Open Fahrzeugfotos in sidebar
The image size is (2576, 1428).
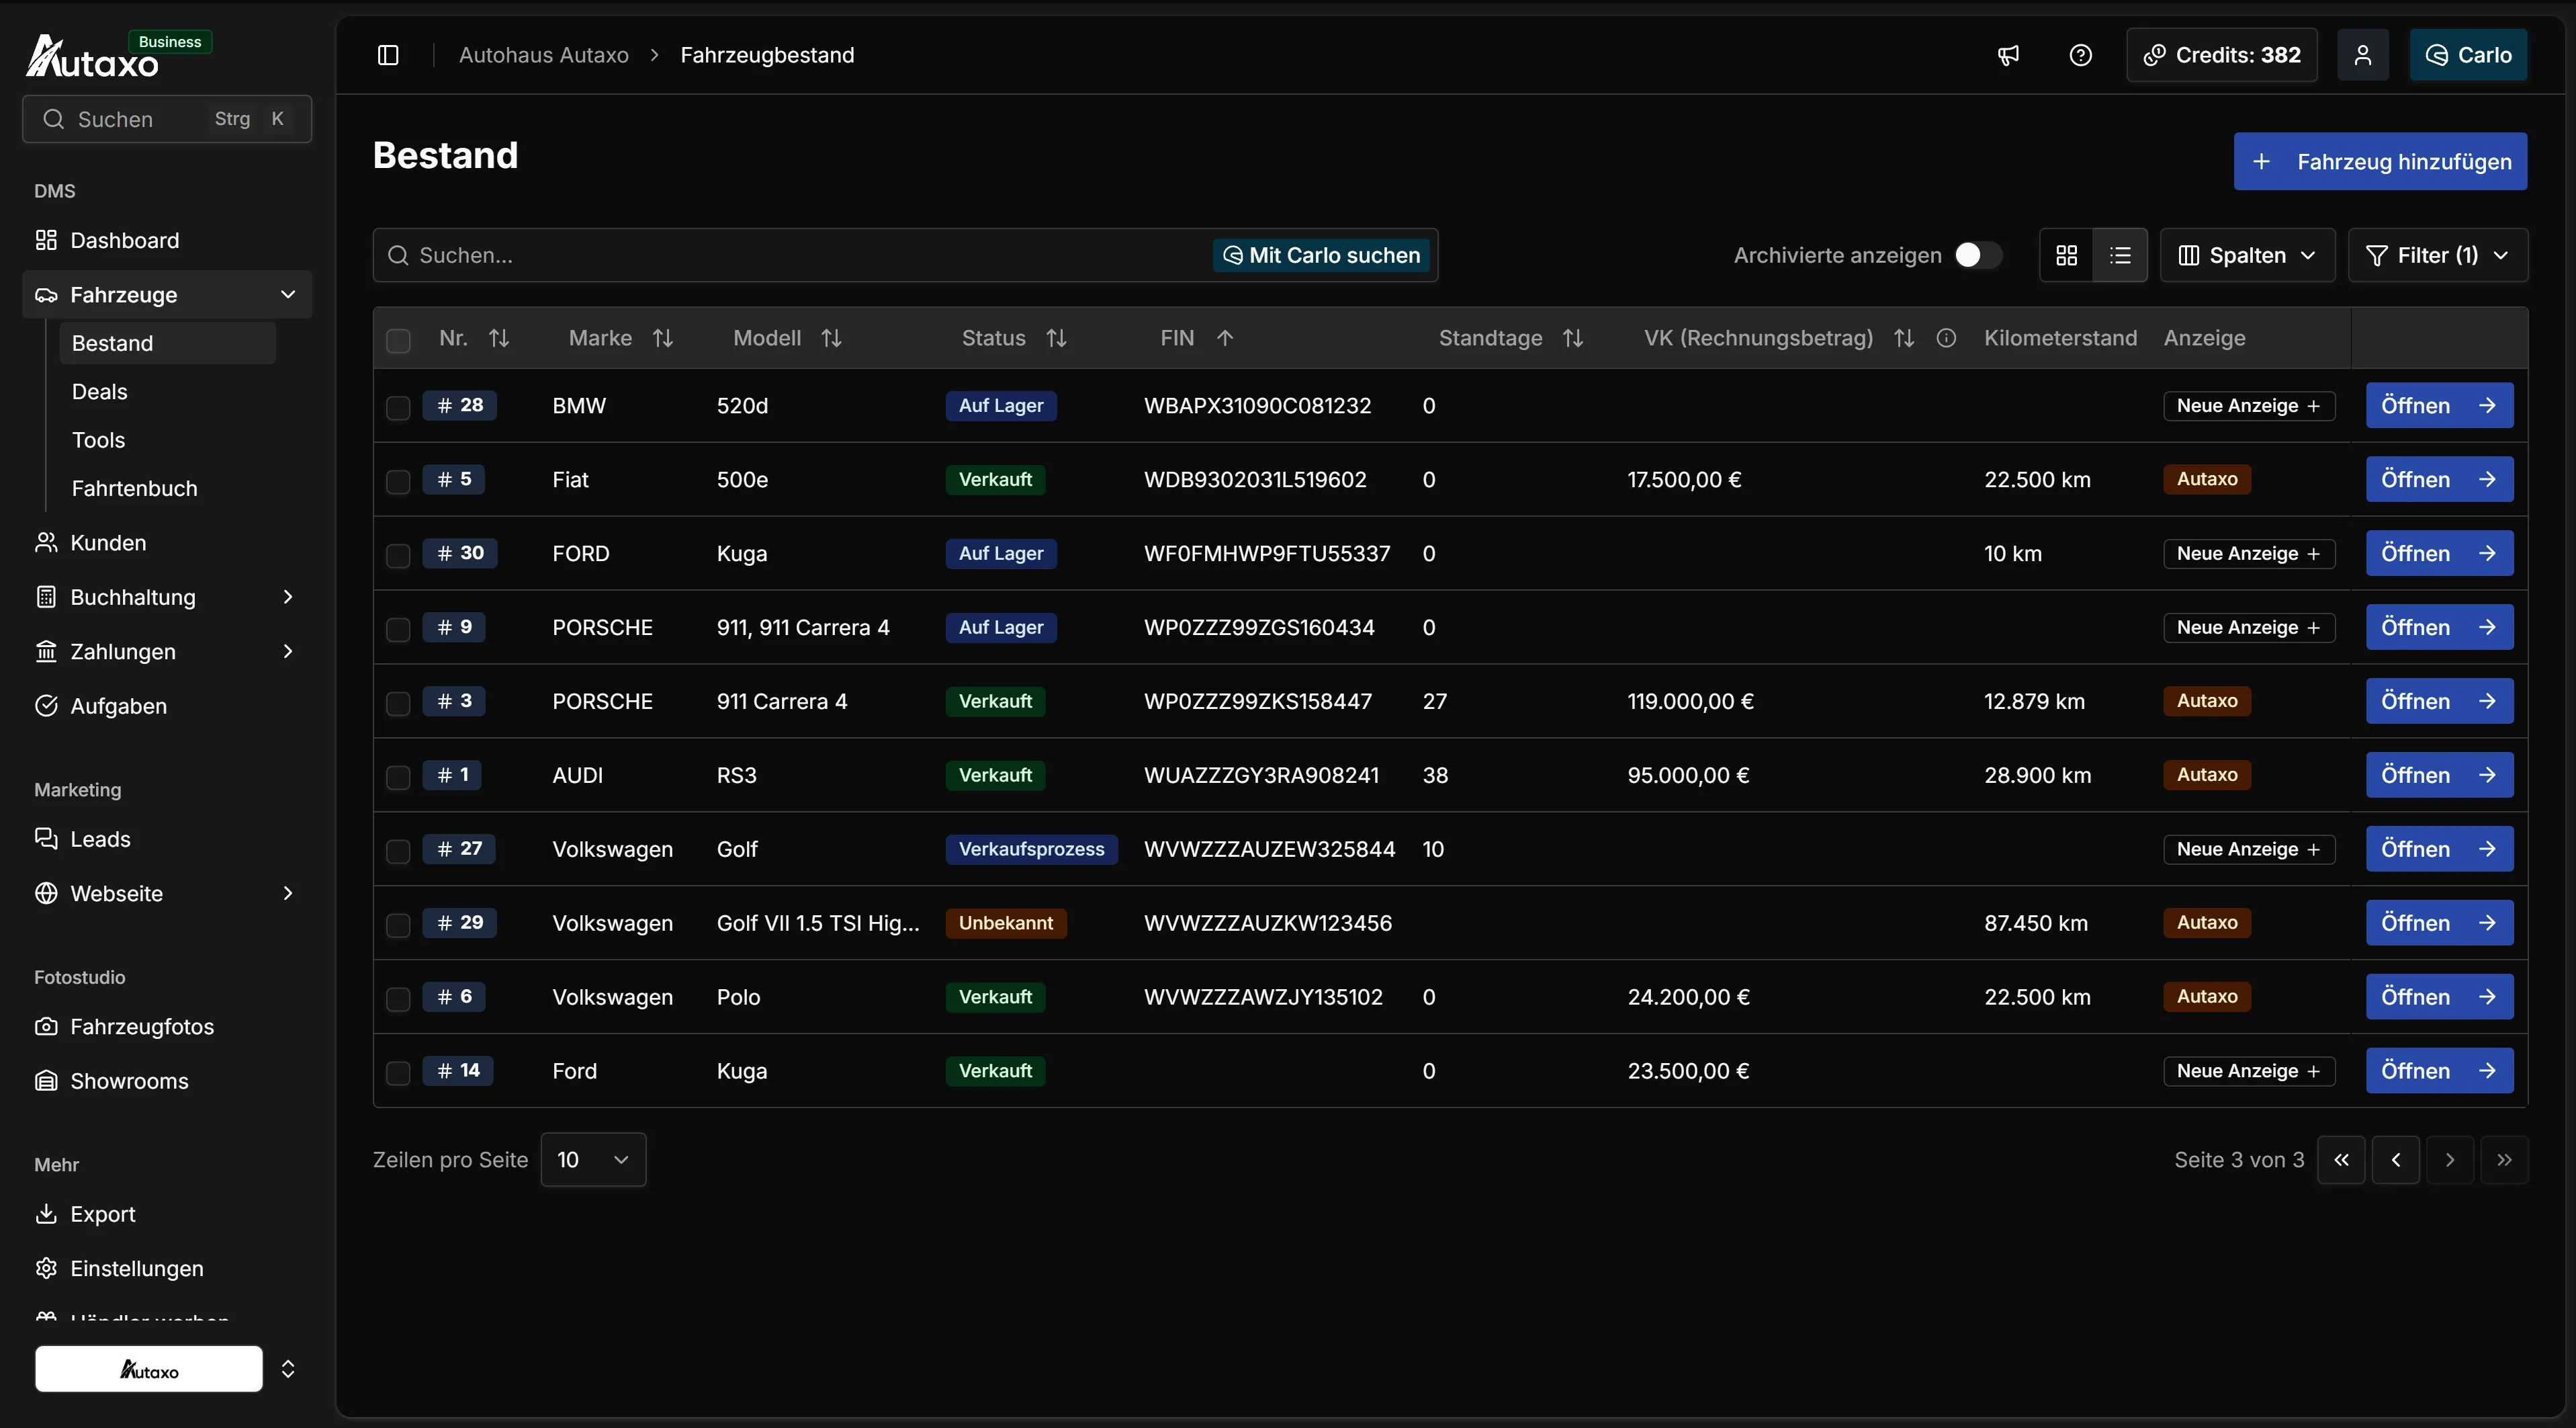tap(166, 1027)
